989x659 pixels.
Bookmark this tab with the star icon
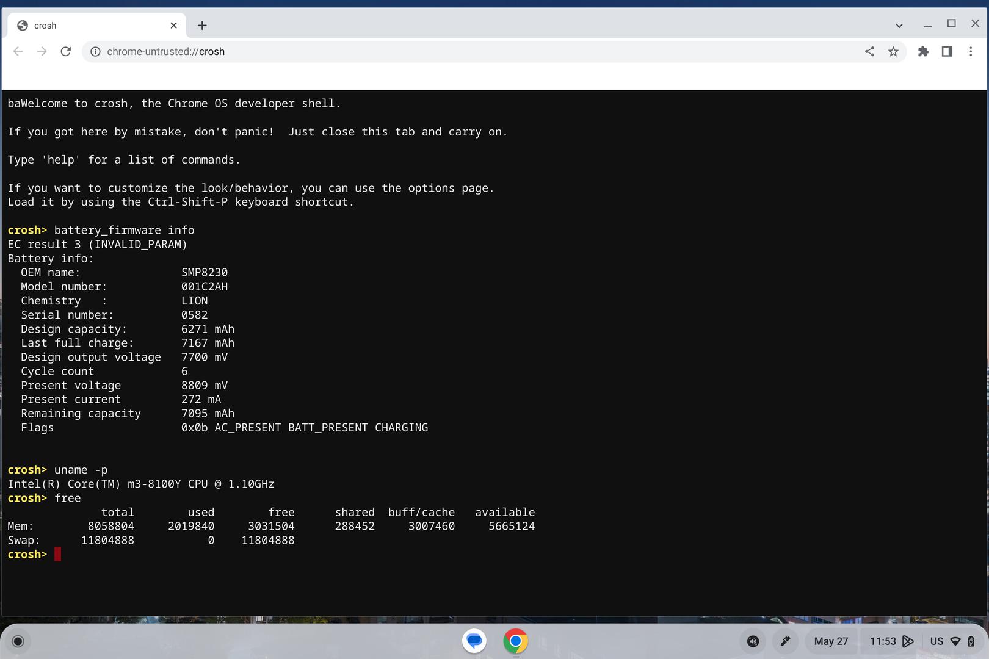[x=893, y=51]
